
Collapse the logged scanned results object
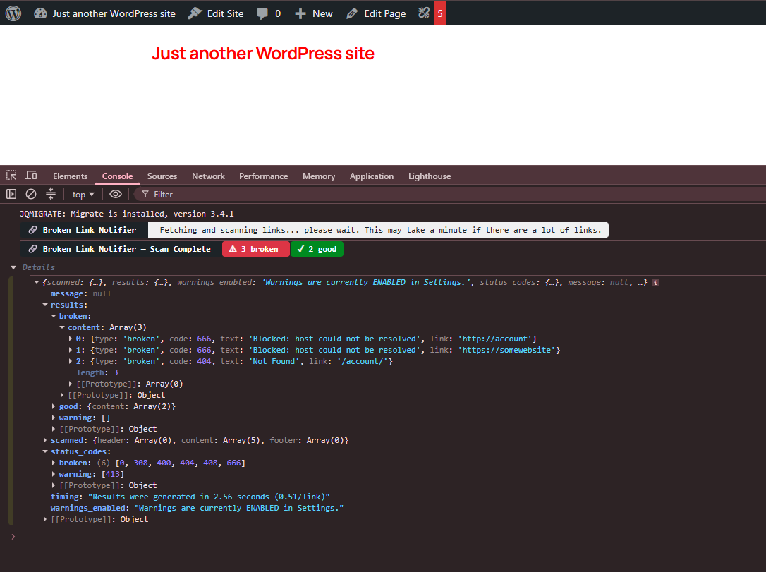[x=37, y=282]
